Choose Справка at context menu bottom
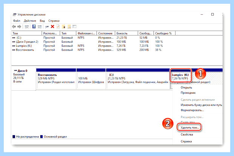 (186, 141)
